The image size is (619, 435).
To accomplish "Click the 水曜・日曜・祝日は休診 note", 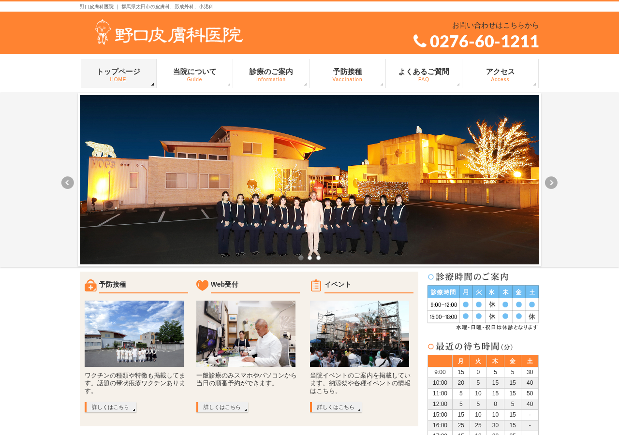I will (x=497, y=327).
